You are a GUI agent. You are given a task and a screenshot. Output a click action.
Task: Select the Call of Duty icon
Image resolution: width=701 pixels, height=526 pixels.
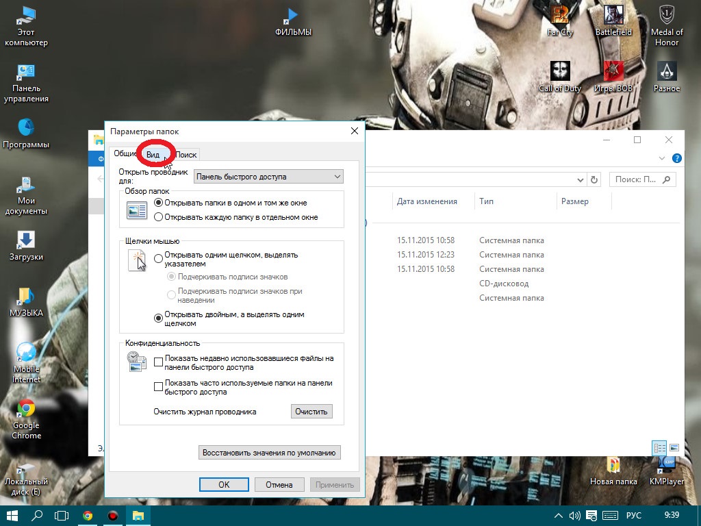(x=560, y=77)
